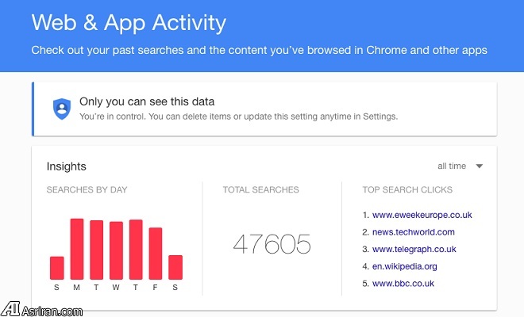The image size is (524, 317).
Task: Click the Web & App Activity heading
Action: (129, 22)
